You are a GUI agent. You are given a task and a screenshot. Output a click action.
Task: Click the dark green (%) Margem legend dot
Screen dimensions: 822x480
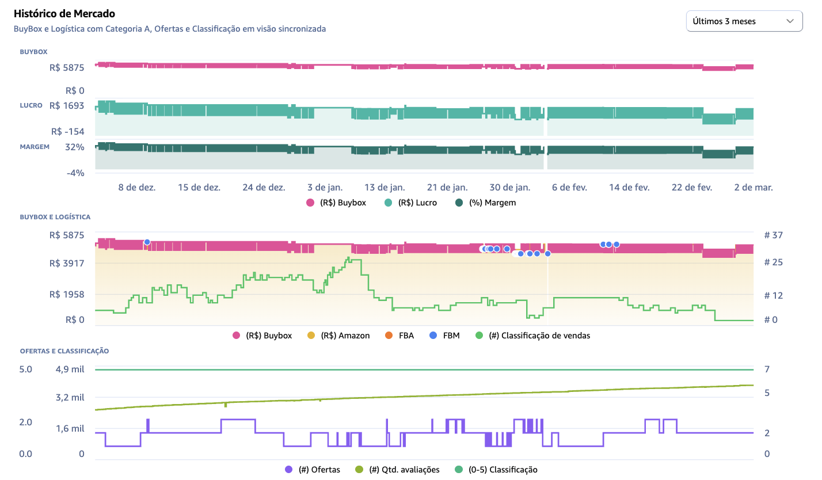click(459, 203)
